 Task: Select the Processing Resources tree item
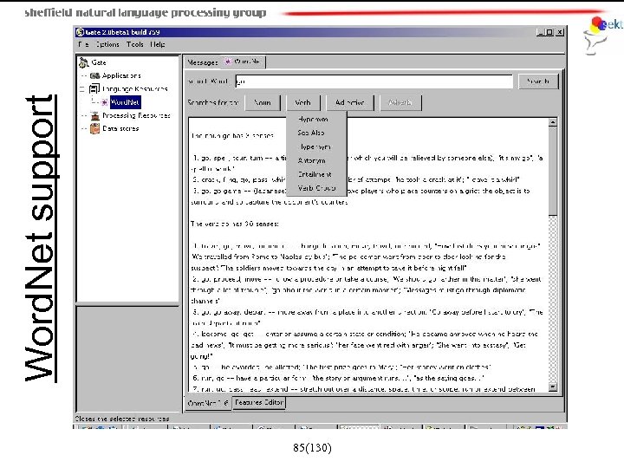point(136,116)
